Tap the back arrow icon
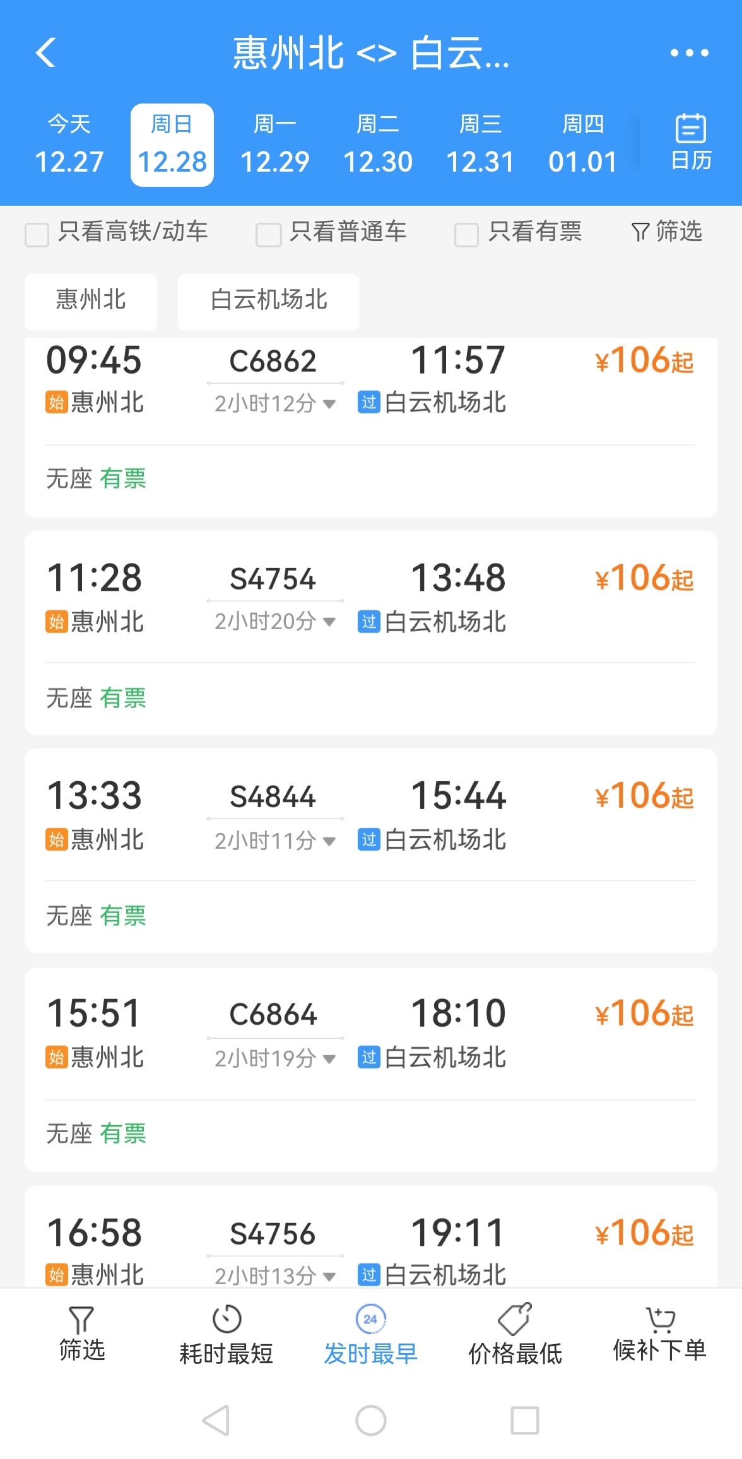The width and height of the screenshot is (742, 1459). click(x=46, y=52)
